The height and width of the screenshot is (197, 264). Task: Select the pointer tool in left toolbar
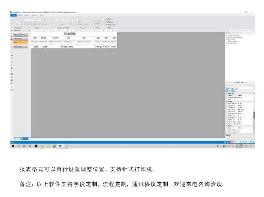click(x=12, y=31)
